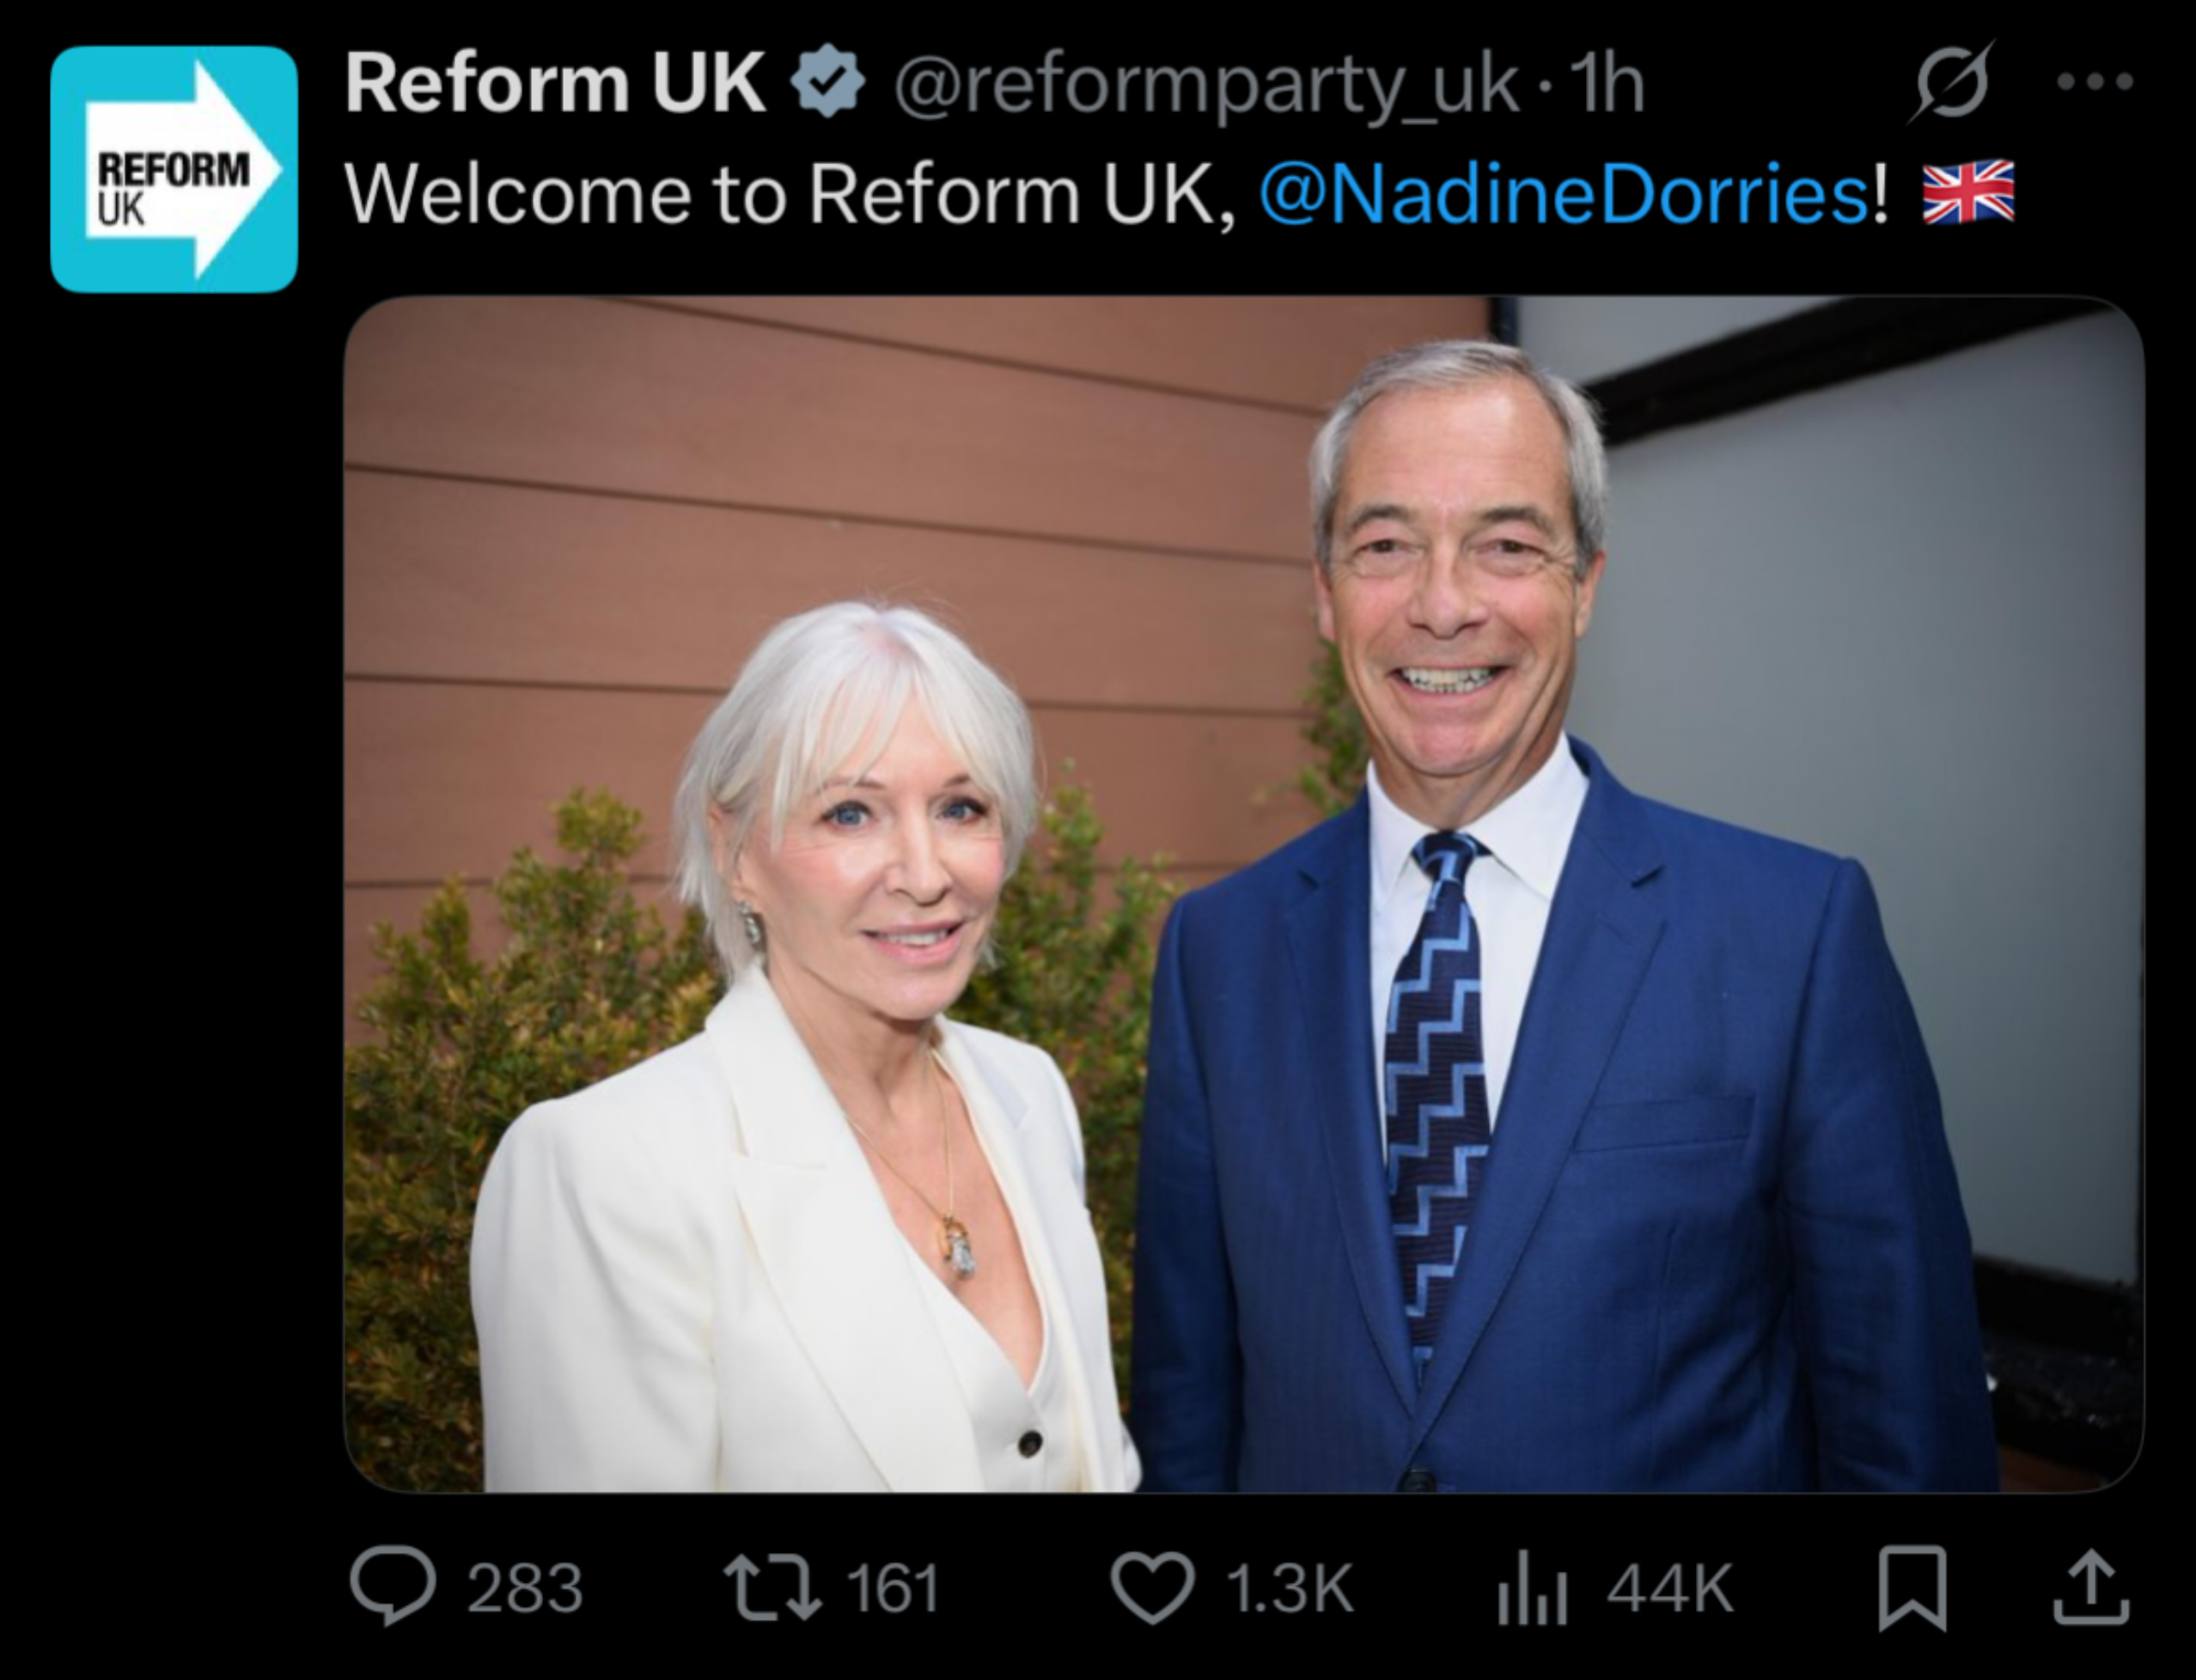Click the 44K views count
The width and height of the screenshot is (2196, 1680).
point(1668,1589)
